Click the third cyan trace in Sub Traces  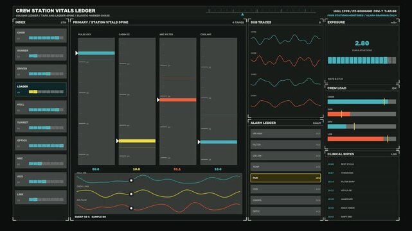tap(285, 82)
